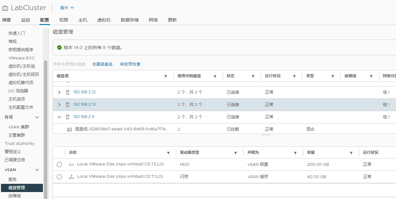Open 虚拟机/主机组 in sidebar
The width and height of the screenshot is (396, 199).
pyautogui.click(x=22, y=66)
